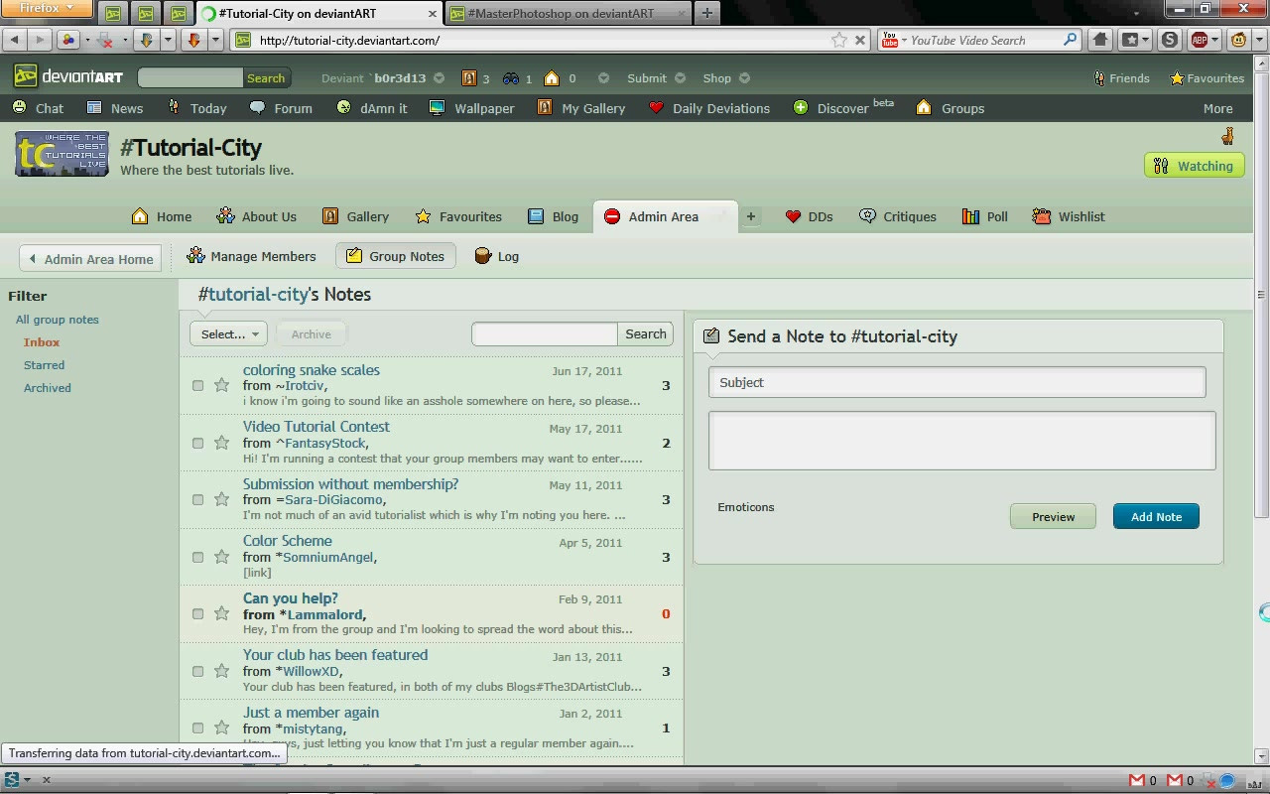Screen dimensions: 1270x794
Task: Star the 'Video Tutorial Contest' note
Action: tap(221, 443)
